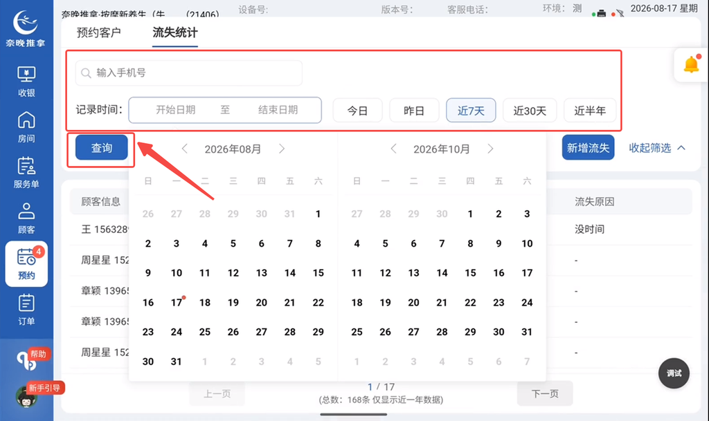Click the search magnifier icon
The height and width of the screenshot is (421, 709).
[86, 73]
